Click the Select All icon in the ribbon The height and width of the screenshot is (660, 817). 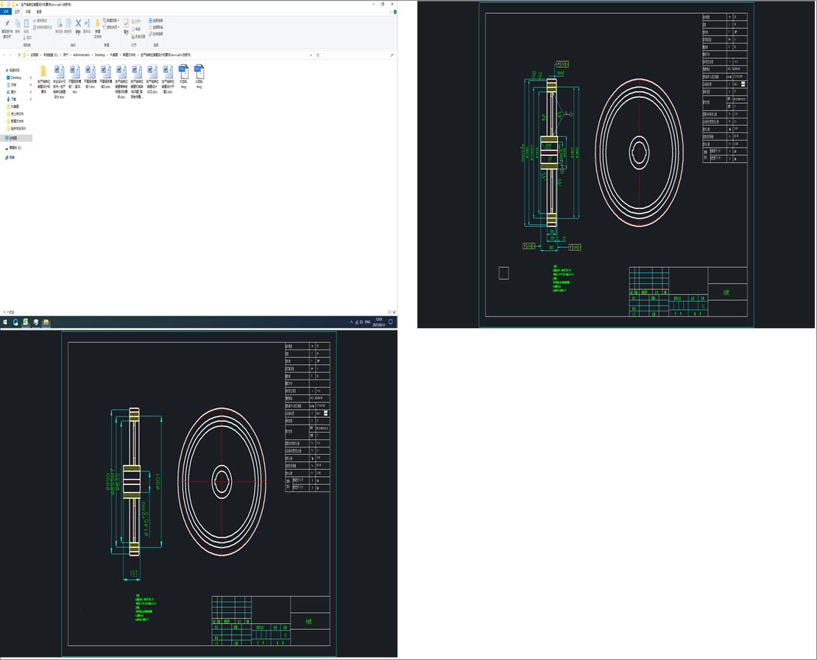coord(152,21)
